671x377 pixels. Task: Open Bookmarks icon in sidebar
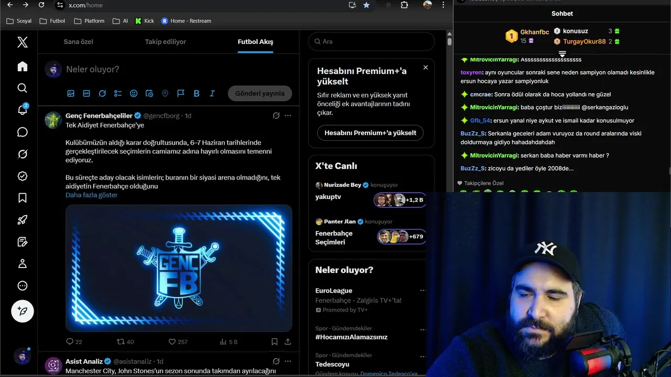click(22, 198)
